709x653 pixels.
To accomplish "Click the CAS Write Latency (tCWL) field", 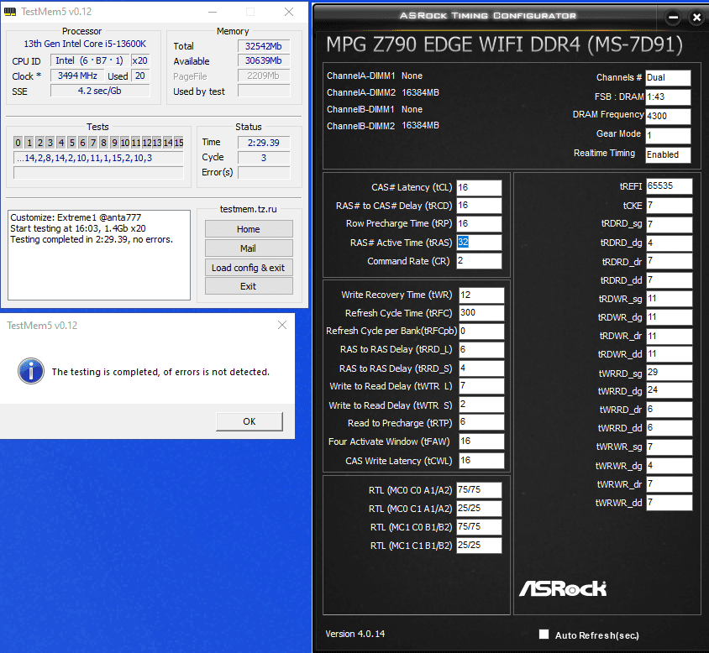I will (481, 461).
